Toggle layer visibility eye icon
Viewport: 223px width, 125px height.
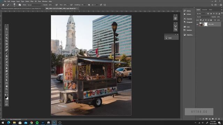[197, 24]
